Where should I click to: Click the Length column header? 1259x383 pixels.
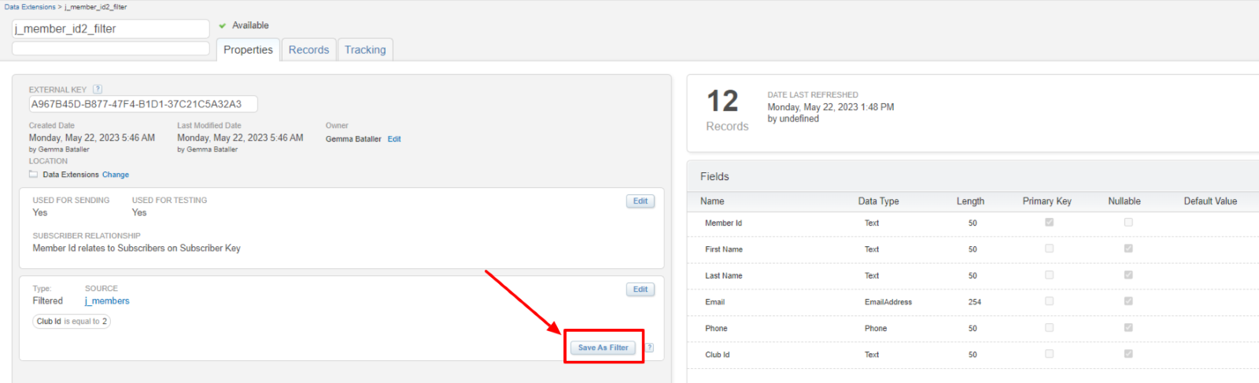(x=970, y=201)
